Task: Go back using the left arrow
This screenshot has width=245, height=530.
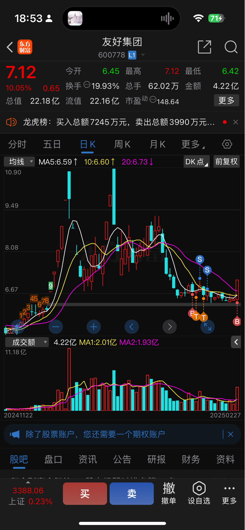Action: pos(10,47)
